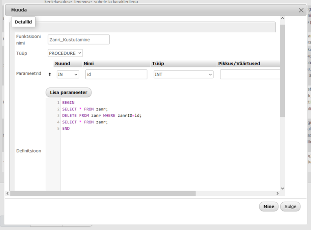311x230 pixels.
Task: Click the vertical scrollbar down arrow
Action: click(282, 188)
